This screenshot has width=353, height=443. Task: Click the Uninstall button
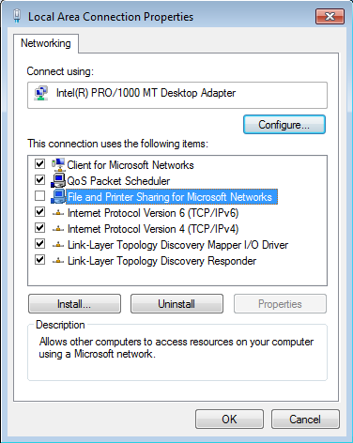tap(176, 304)
